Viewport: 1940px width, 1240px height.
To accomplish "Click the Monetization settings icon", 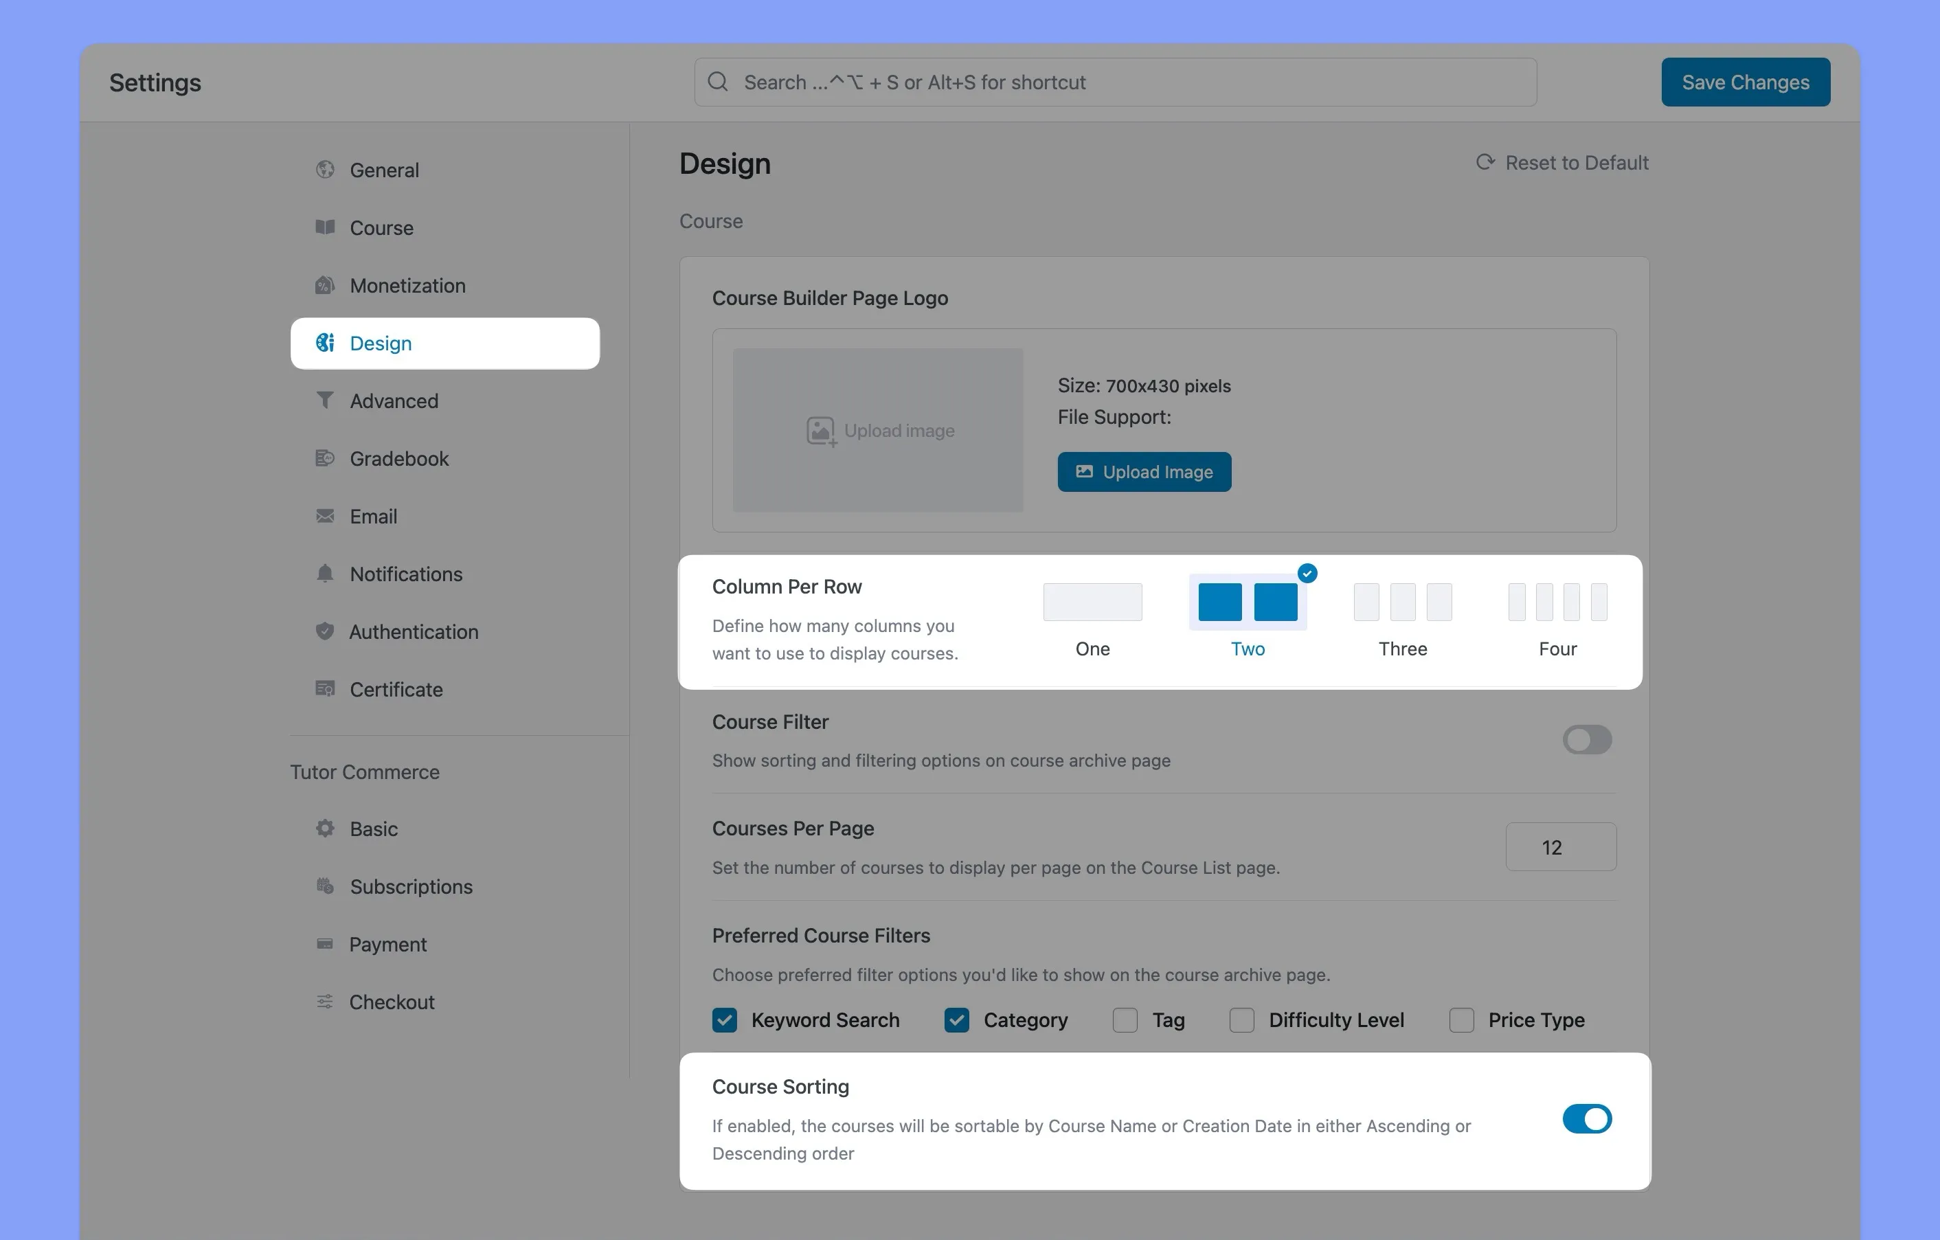I will pos(325,284).
